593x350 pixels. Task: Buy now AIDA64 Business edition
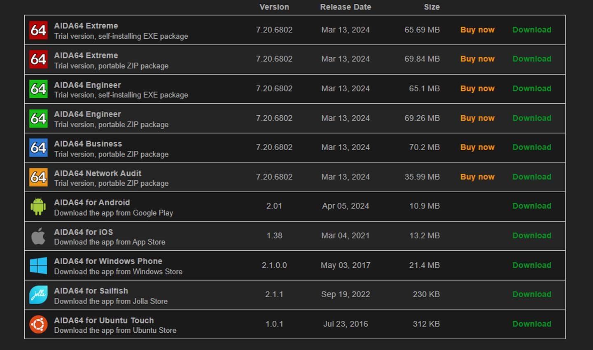point(477,147)
